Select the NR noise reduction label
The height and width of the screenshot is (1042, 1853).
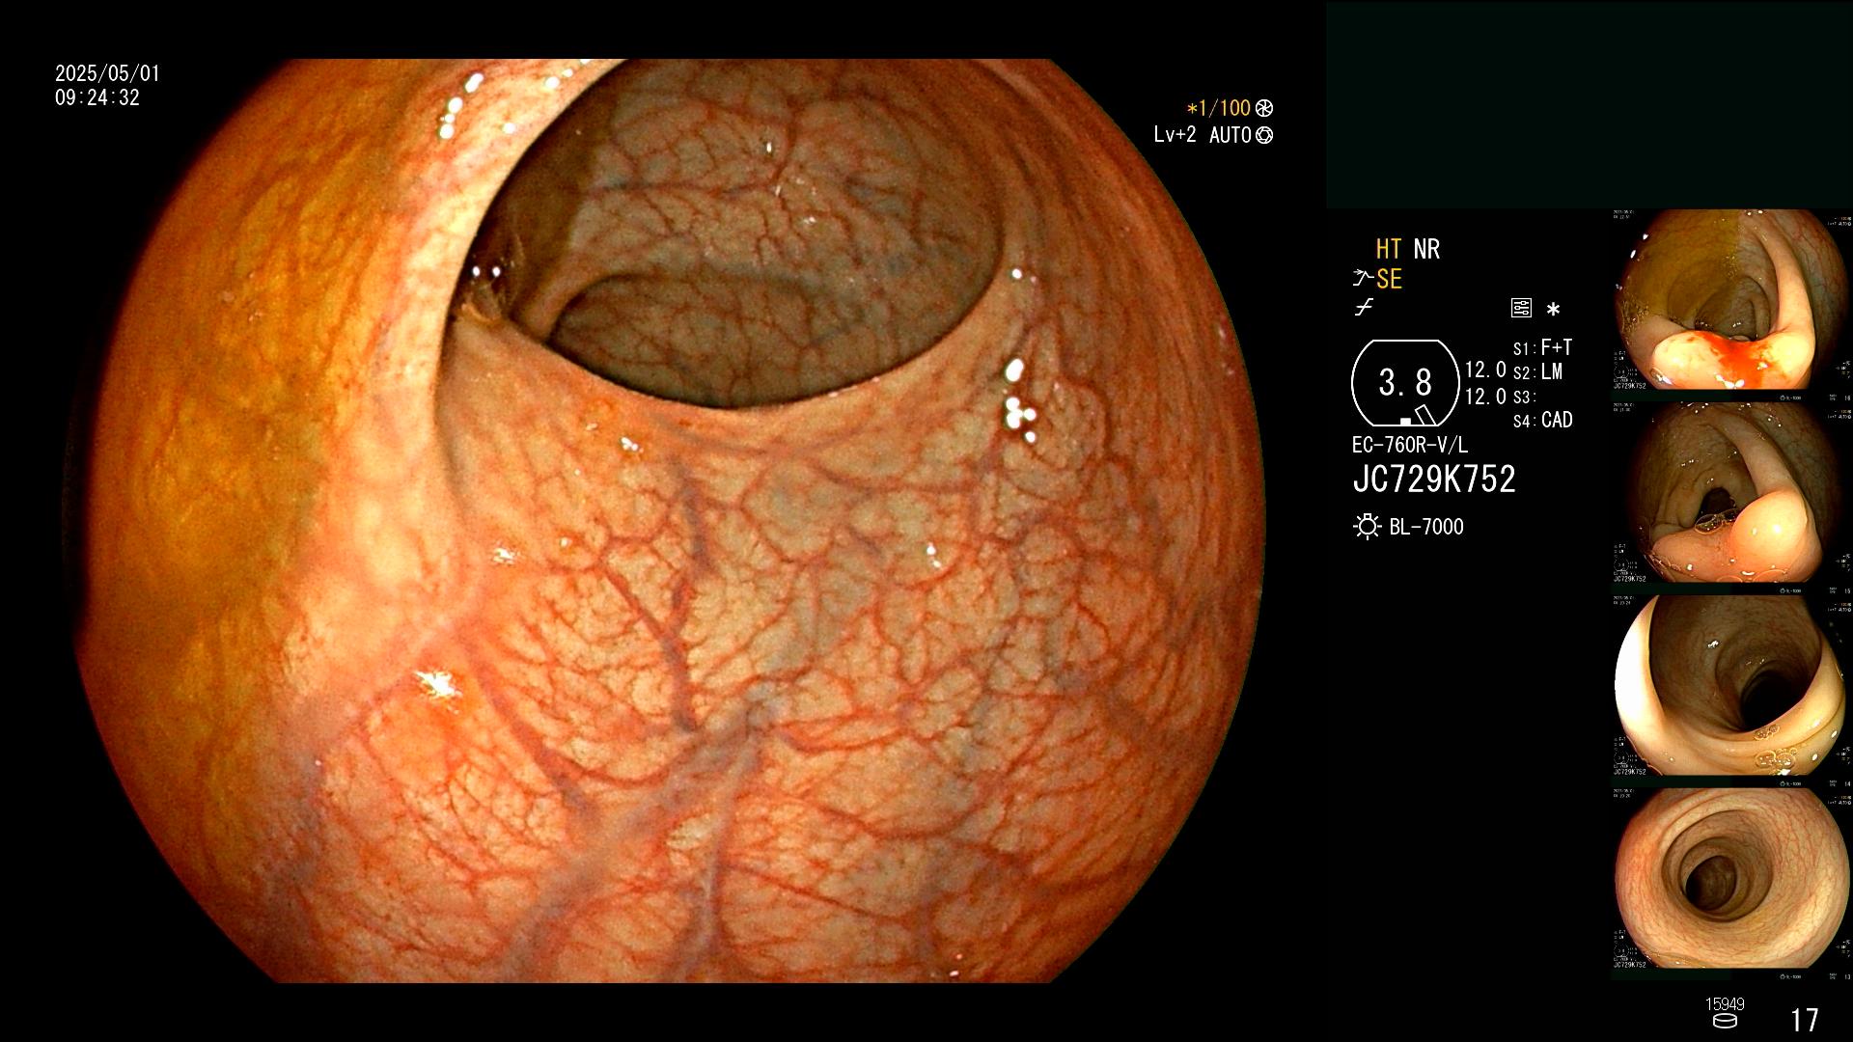[1426, 250]
